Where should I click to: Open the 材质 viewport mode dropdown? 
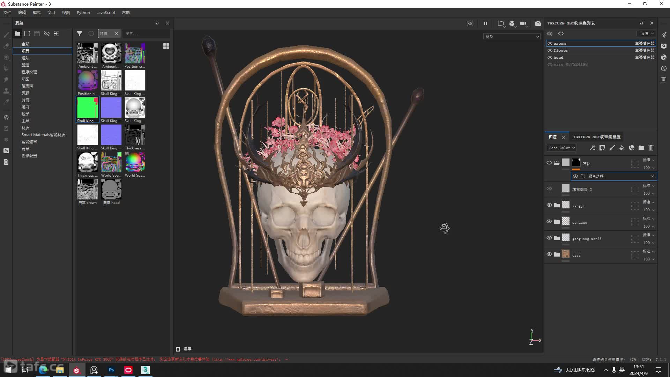(x=512, y=37)
